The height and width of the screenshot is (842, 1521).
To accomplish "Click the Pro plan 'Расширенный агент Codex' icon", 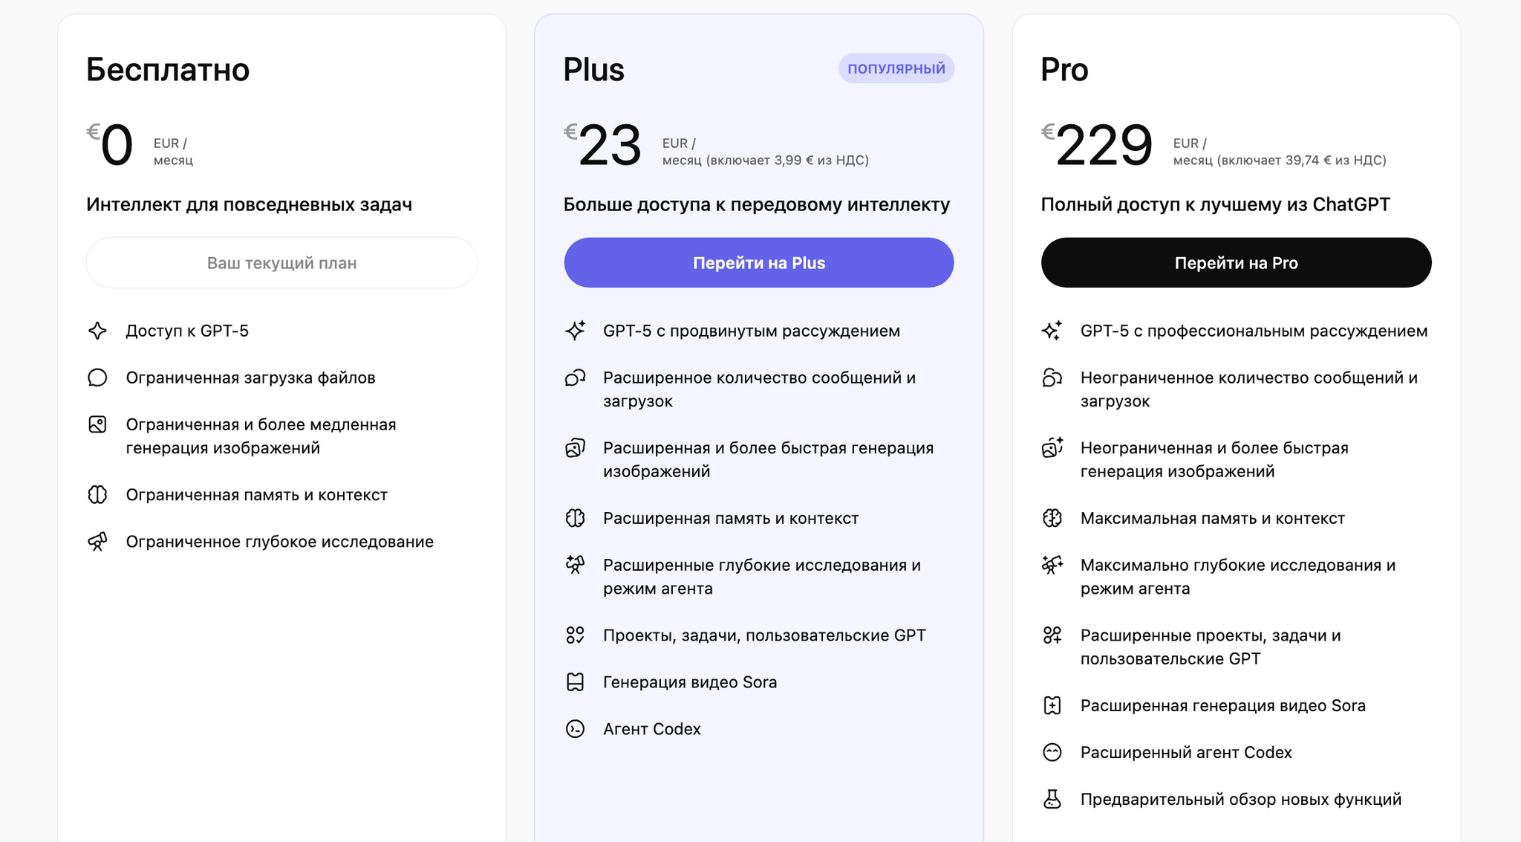I will (x=1052, y=753).
